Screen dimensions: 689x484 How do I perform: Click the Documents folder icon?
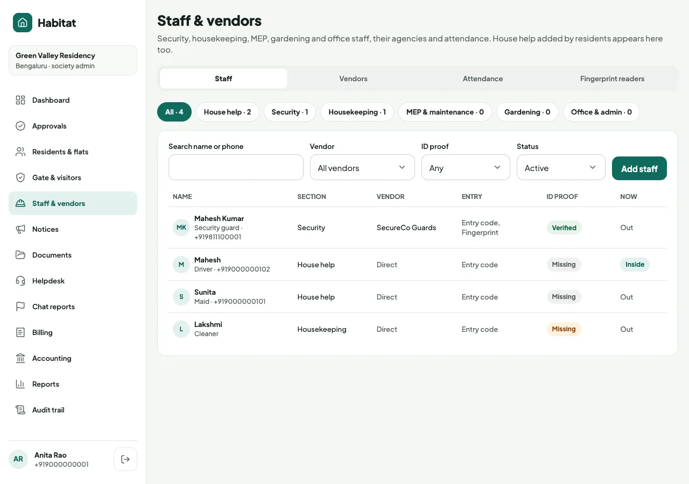tap(20, 255)
